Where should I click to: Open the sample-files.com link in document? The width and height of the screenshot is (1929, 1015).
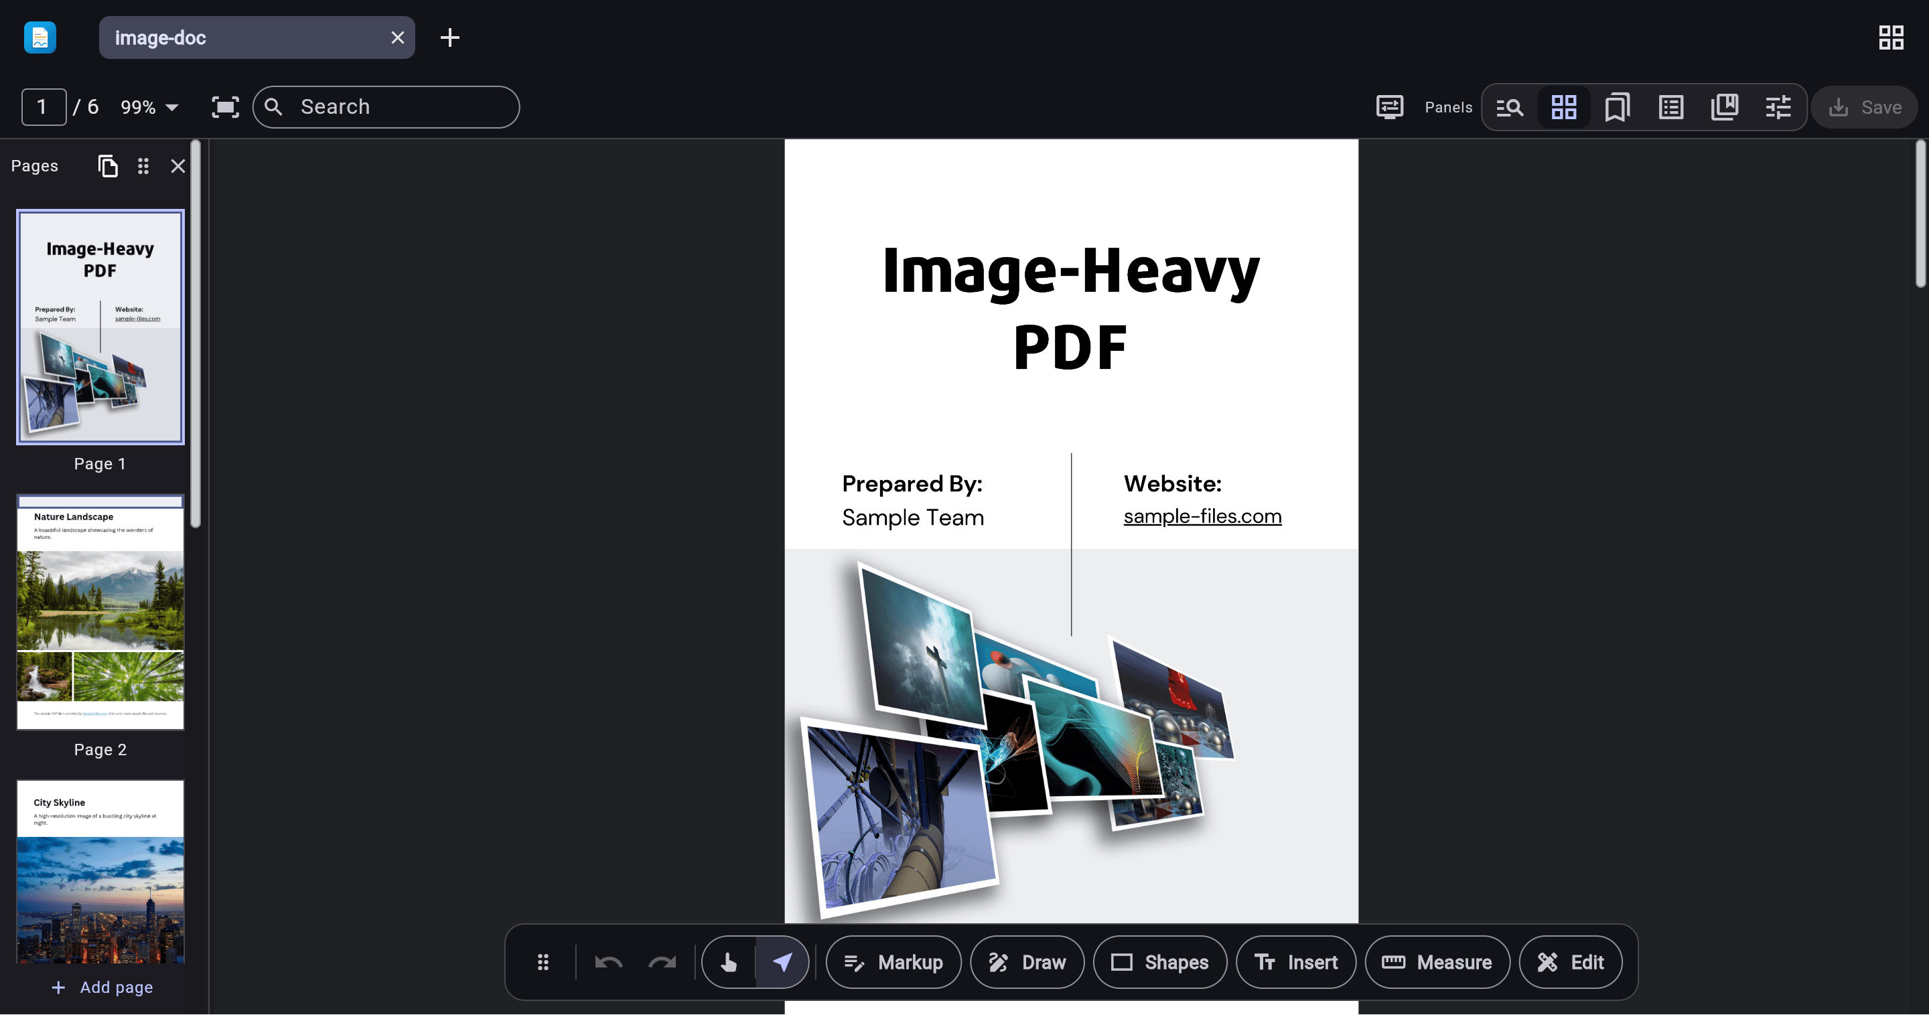[x=1202, y=516]
